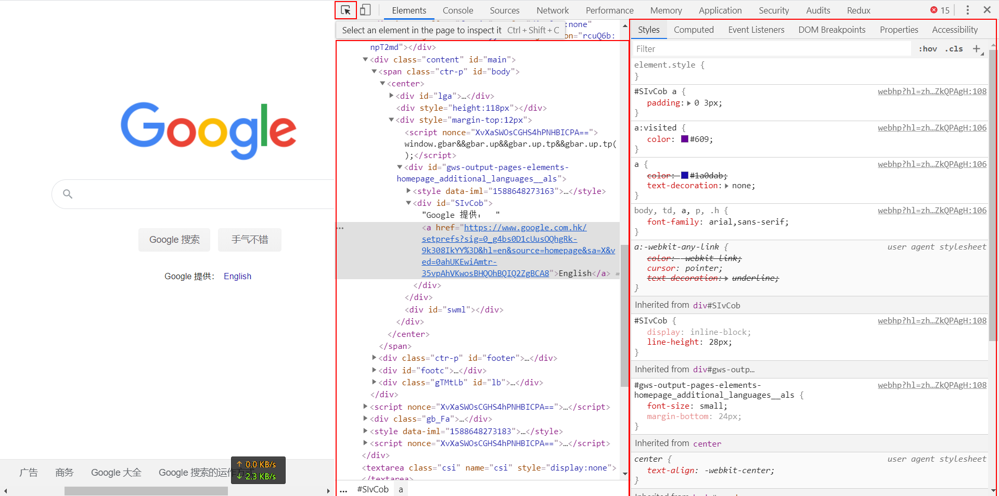Viewport: 999px width, 496px height.
Task: Click the element.style rule block
Action: tap(810, 71)
